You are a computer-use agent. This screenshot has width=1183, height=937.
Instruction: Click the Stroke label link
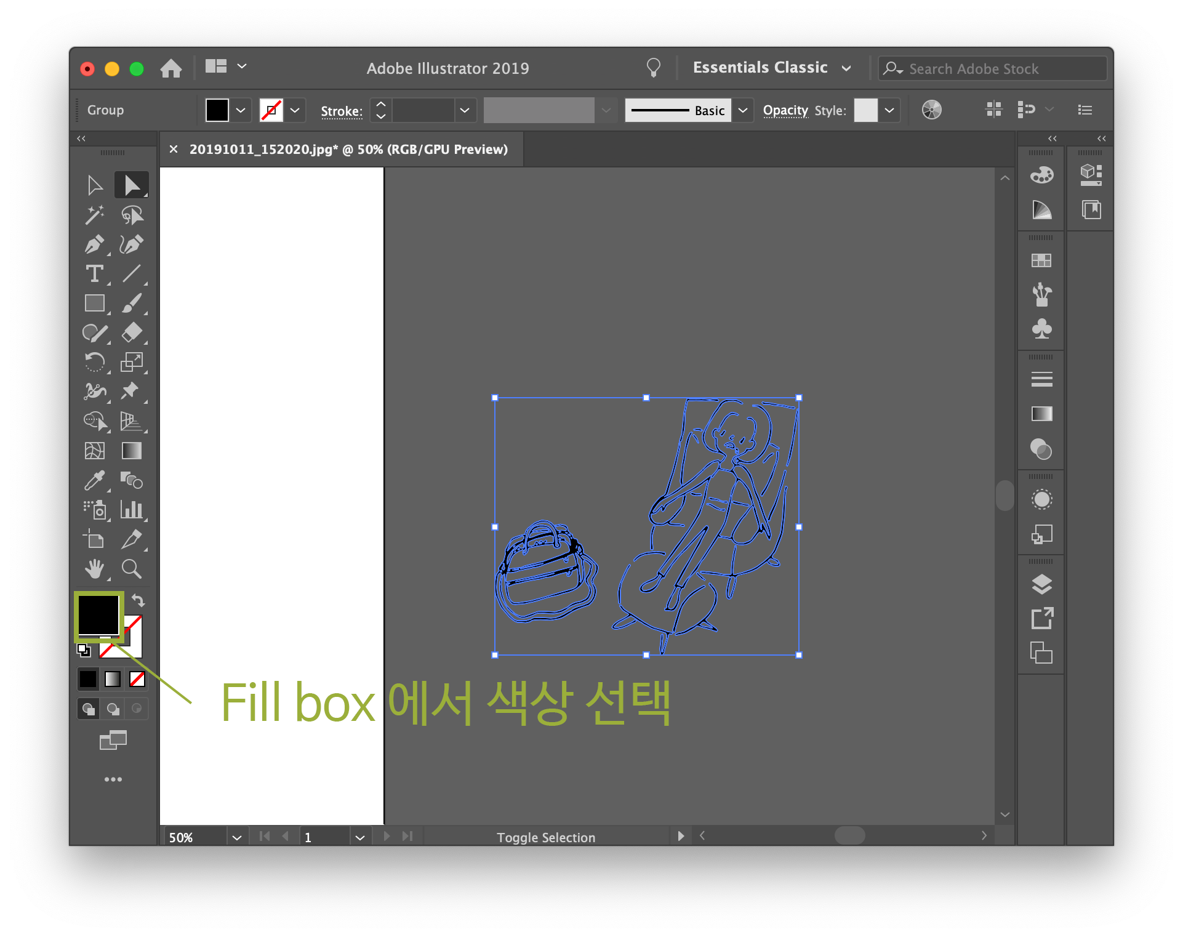342,111
